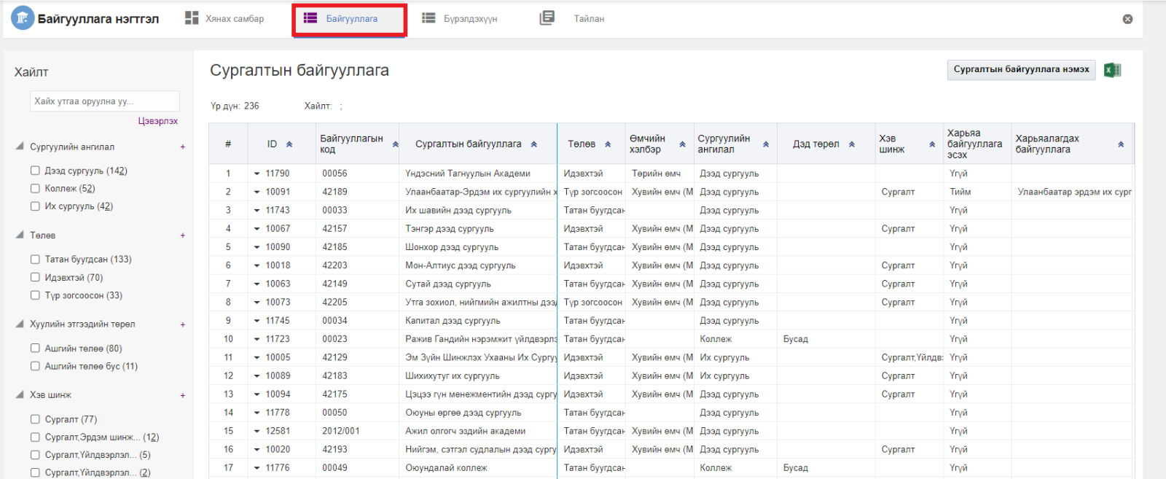Open row dropdown for ID 10018
Image resolution: width=1166 pixels, height=479 pixels.
click(257, 265)
